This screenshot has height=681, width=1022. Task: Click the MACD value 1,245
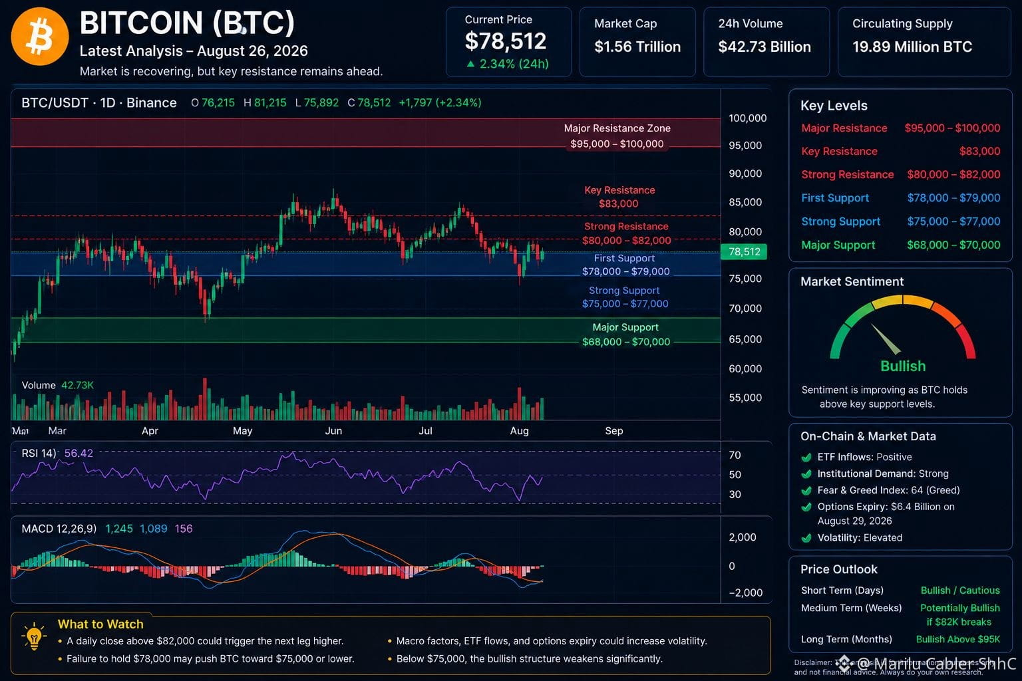click(119, 529)
